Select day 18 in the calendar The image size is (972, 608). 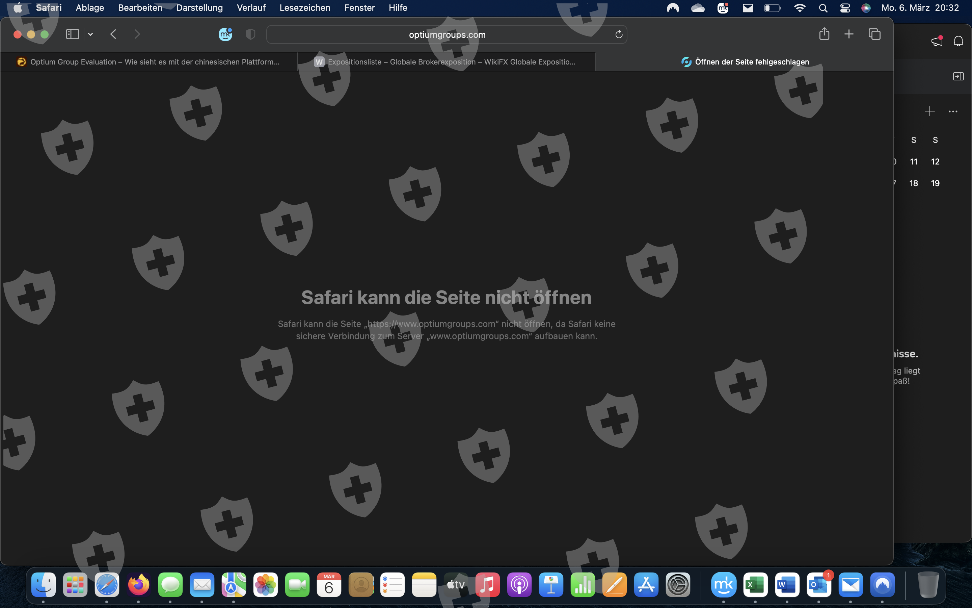913,183
